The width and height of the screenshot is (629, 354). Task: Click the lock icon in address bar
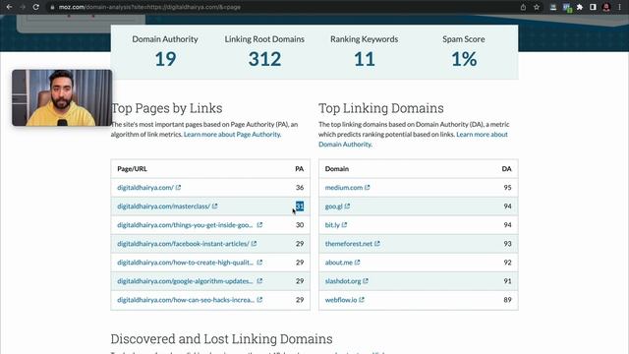[x=52, y=7]
